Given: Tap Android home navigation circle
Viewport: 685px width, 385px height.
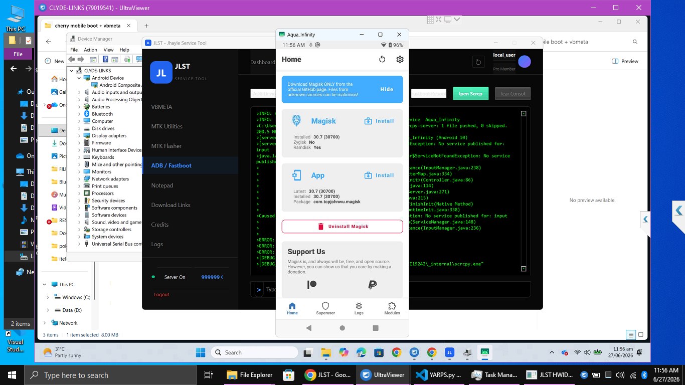Looking at the screenshot, I should coord(342,328).
